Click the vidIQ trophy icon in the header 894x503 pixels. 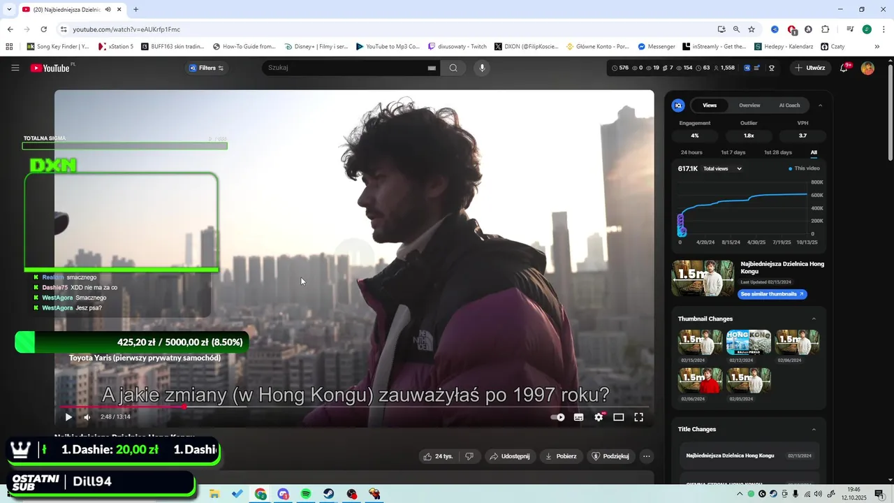tap(772, 68)
